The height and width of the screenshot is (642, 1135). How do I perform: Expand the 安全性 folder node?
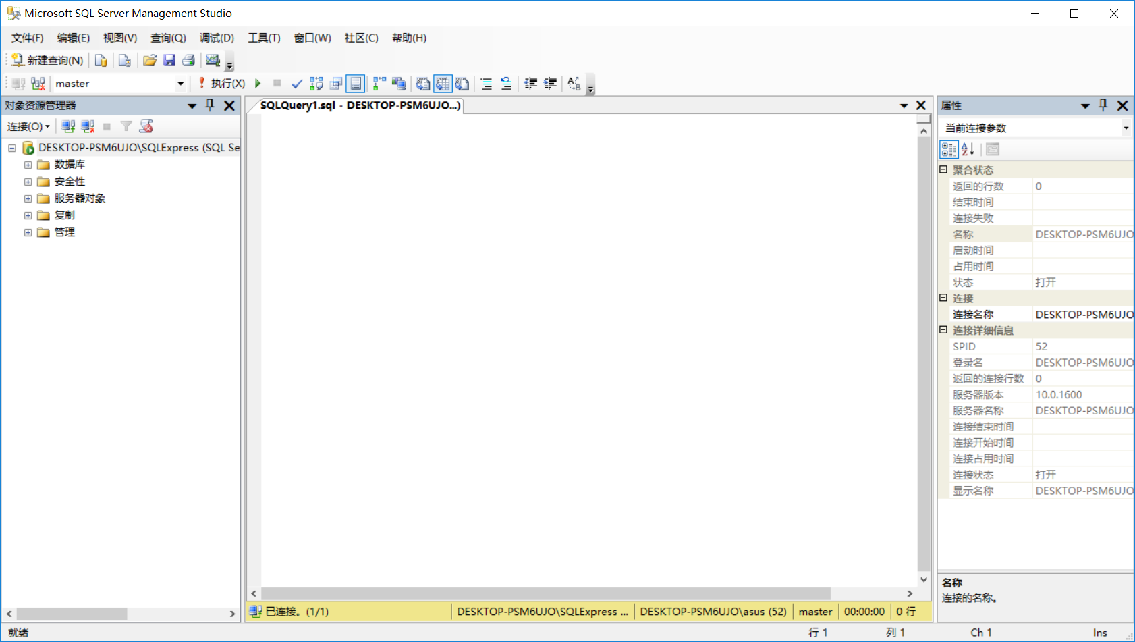(28, 182)
